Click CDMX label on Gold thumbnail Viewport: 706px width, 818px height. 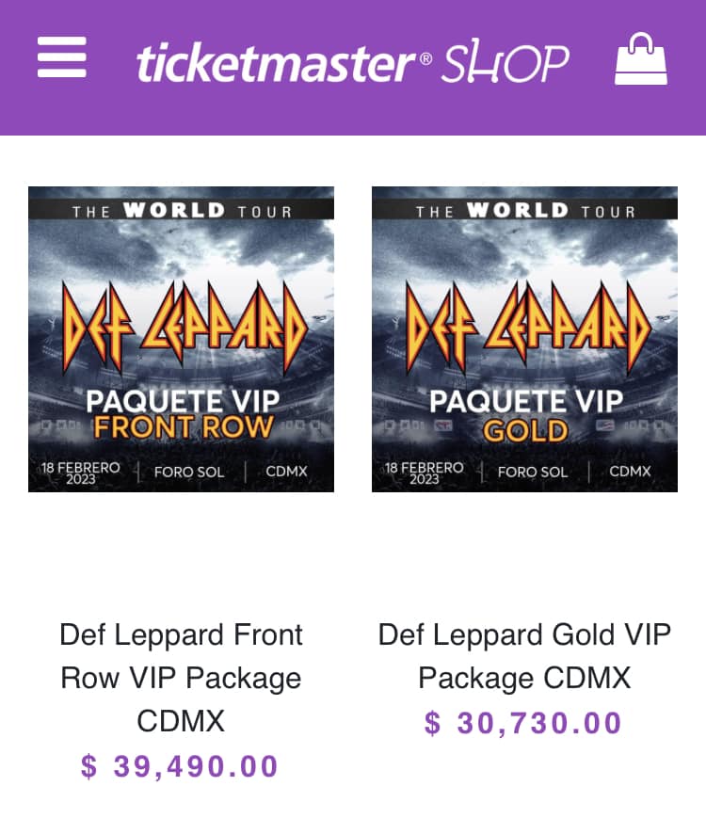point(630,472)
